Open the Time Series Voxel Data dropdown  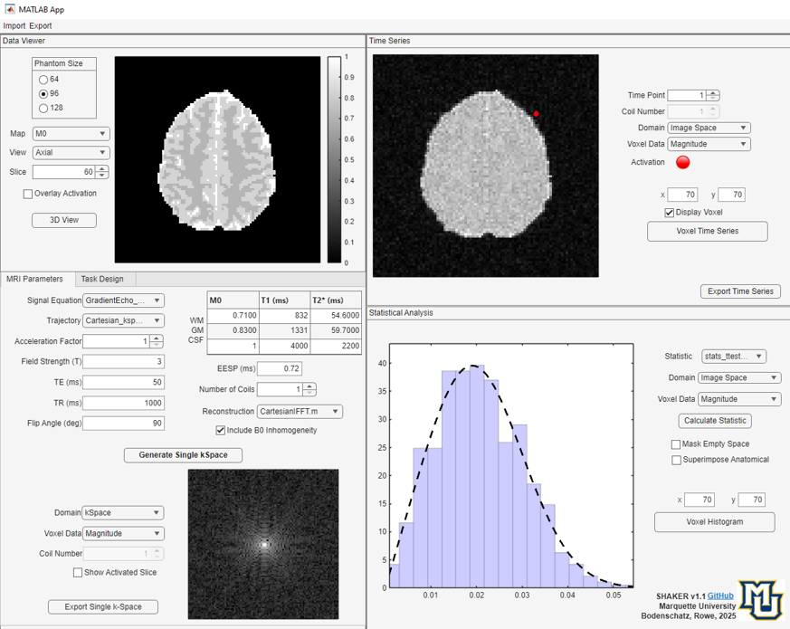[709, 144]
